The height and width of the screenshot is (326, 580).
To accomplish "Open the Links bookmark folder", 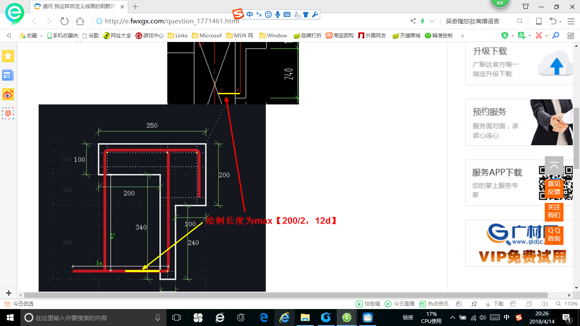I will click(178, 36).
